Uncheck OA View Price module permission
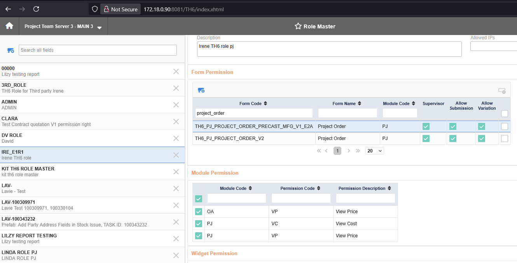Screen dimensions: 517x263 click(x=199, y=212)
